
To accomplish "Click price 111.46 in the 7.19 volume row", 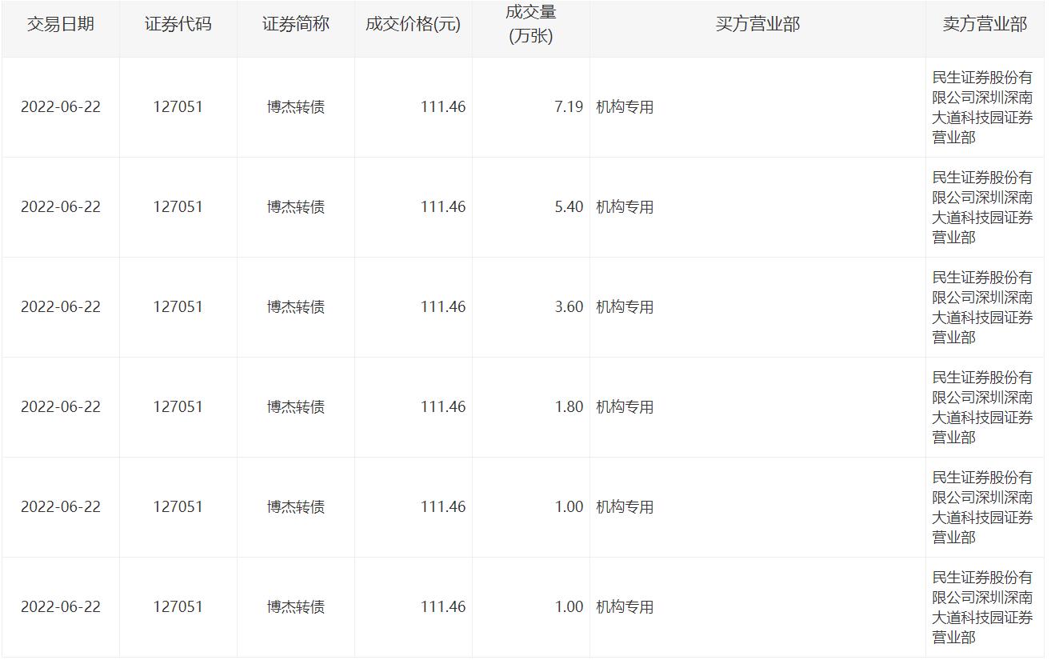I will click(443, 106).
